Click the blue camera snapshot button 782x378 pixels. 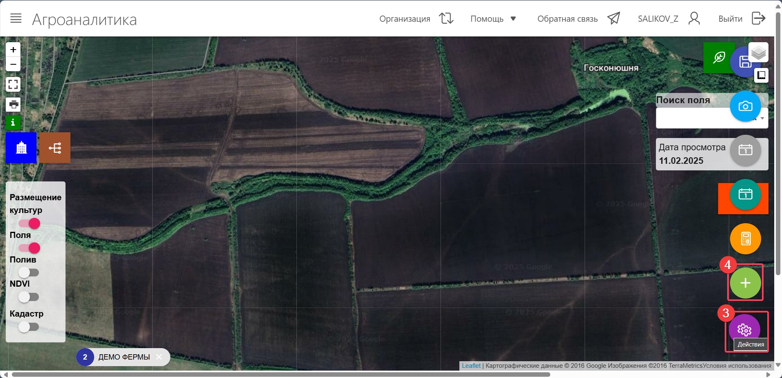pos(745,106)
